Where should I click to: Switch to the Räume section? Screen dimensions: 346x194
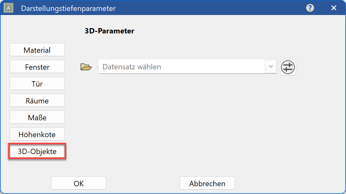[37, 100]
